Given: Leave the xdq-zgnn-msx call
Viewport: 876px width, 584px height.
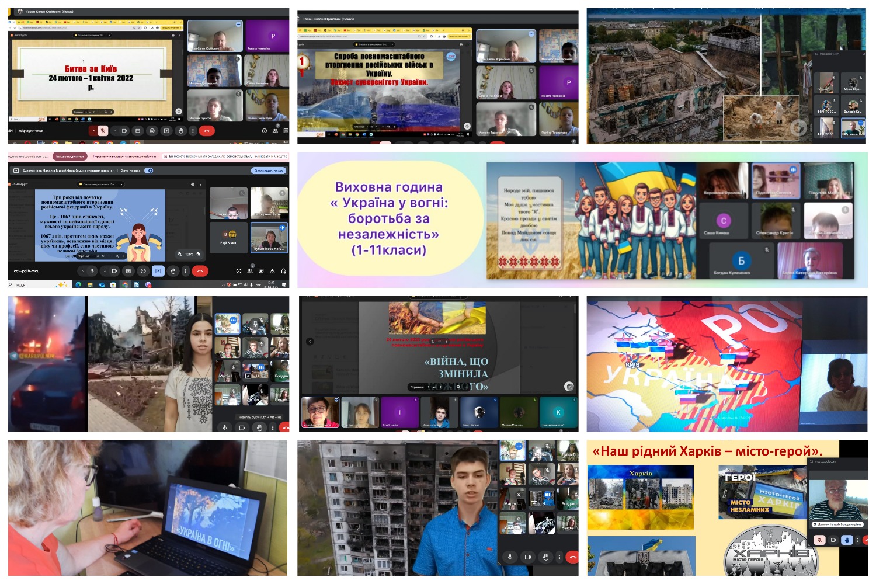Looking at the screenshot, I should pyautogui.click(x=207, y=131).
